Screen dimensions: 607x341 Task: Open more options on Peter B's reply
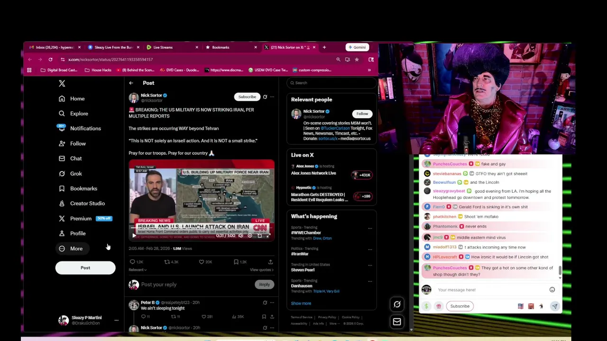[x=272, y=303]
